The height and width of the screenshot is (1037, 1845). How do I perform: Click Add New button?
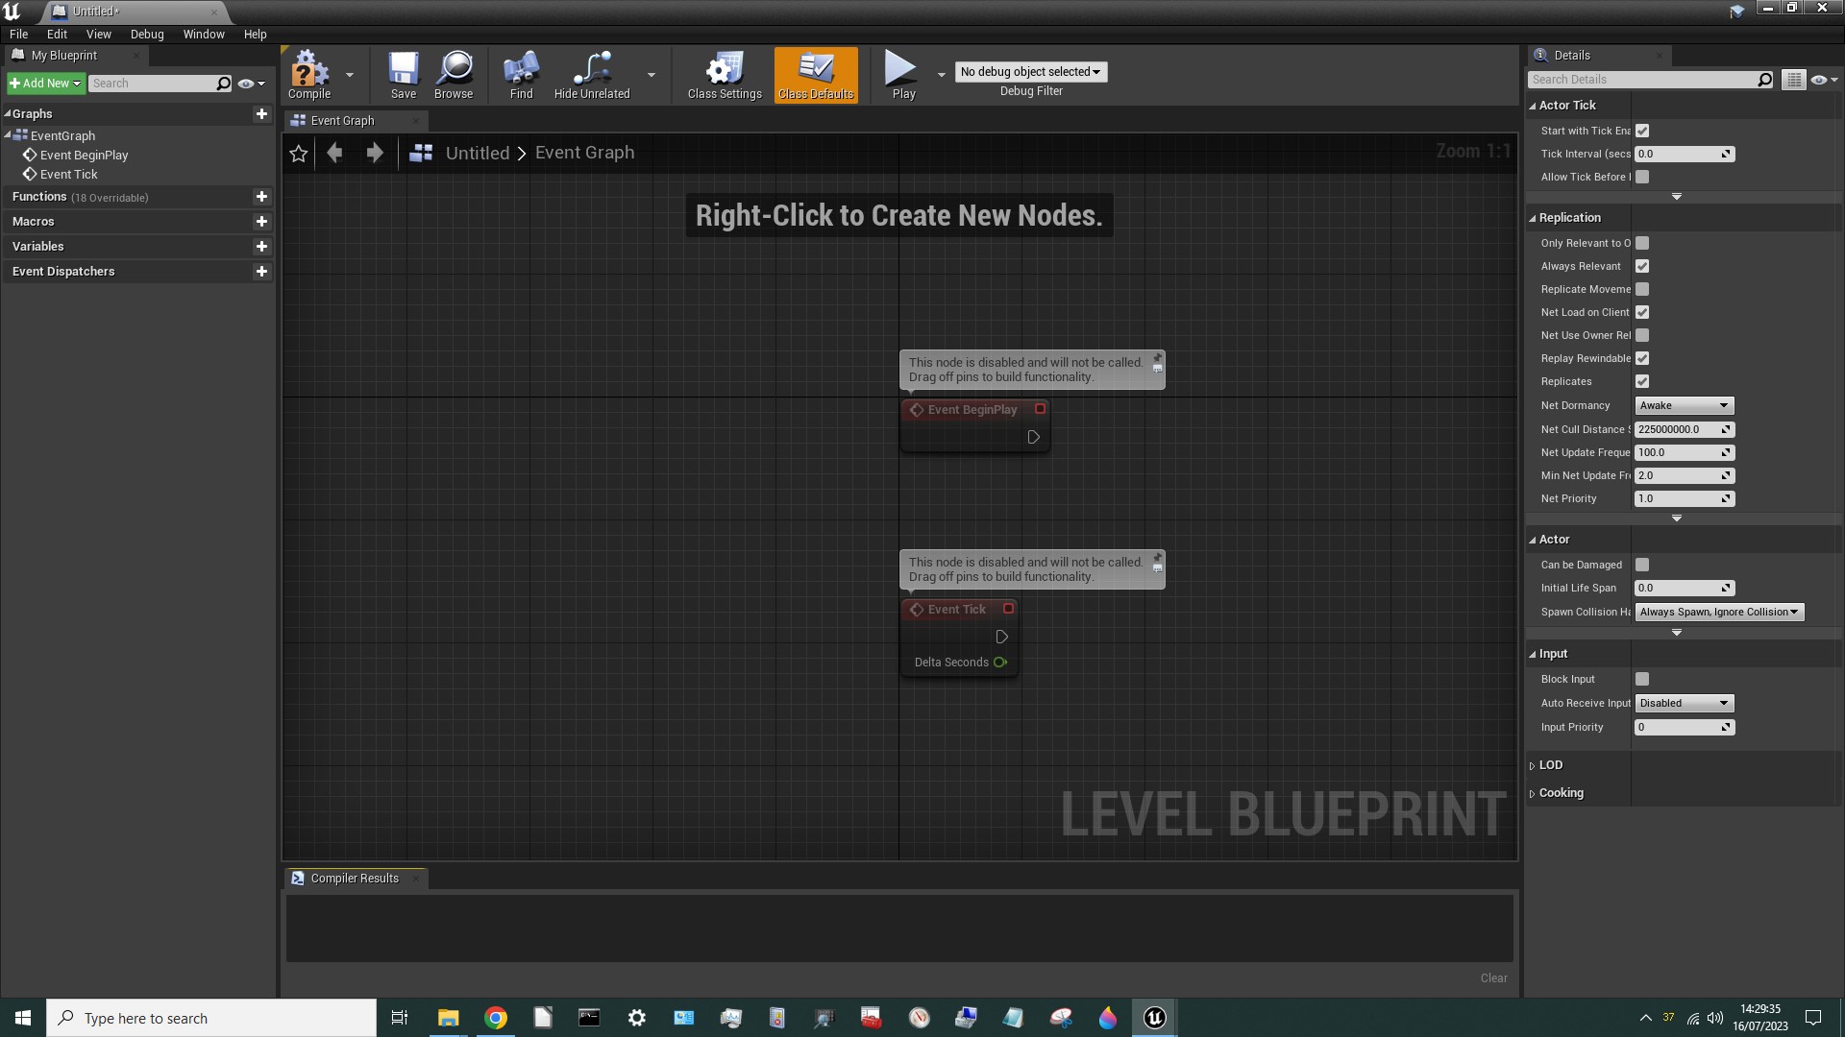coord(45,84)
